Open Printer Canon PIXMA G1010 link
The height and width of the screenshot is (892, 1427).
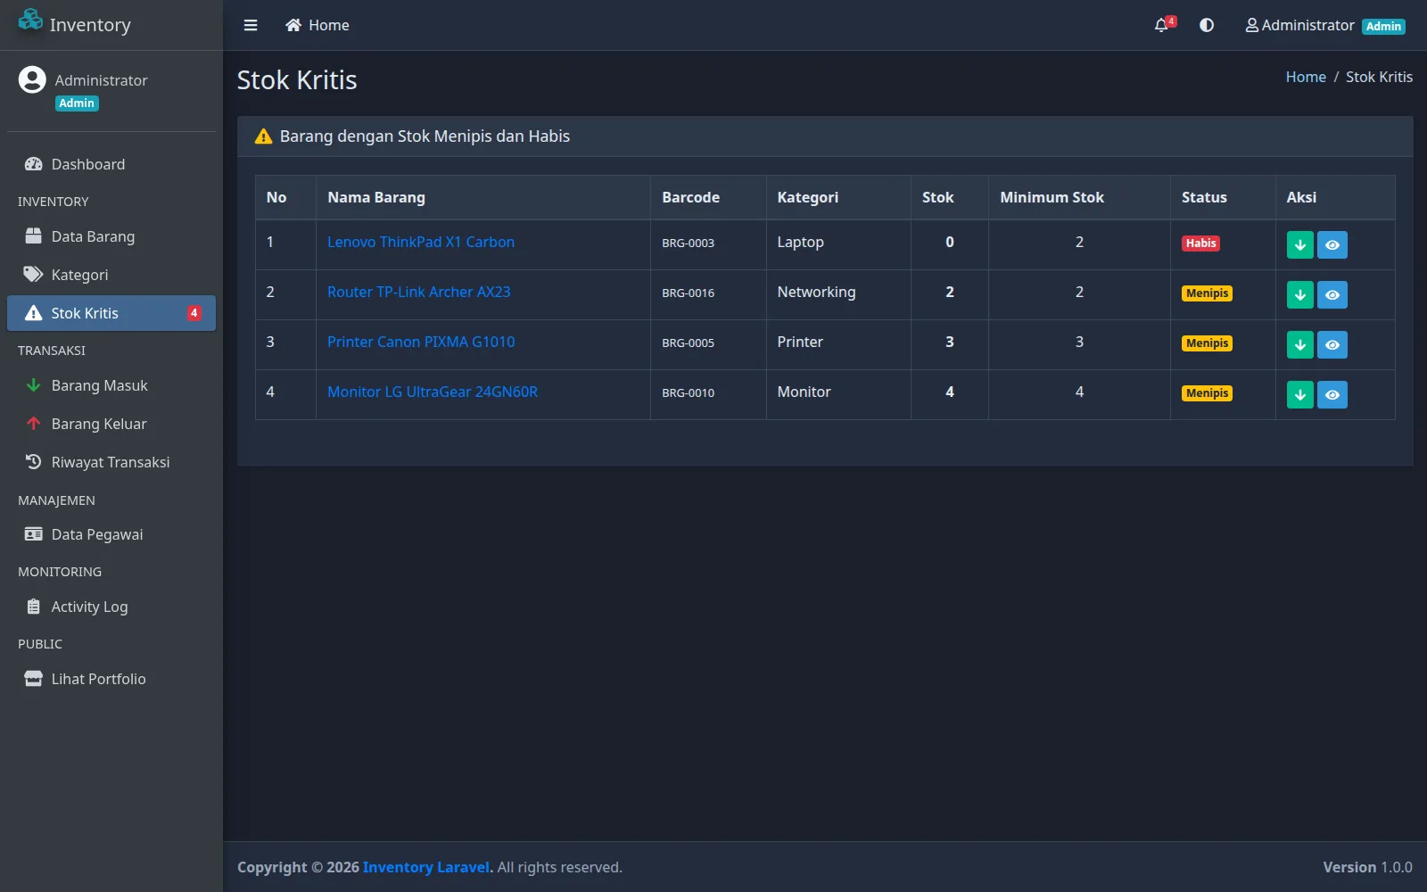(421, 342)
